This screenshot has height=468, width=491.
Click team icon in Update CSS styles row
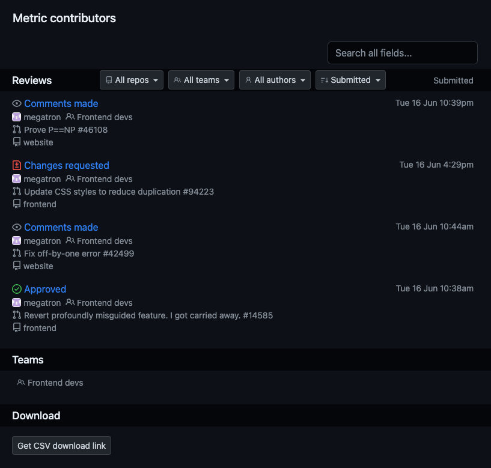pyautogui.click(x=70, y=179)
